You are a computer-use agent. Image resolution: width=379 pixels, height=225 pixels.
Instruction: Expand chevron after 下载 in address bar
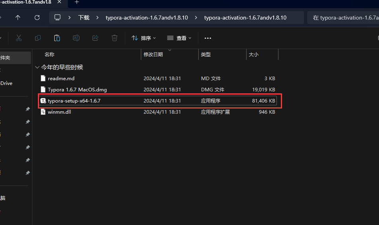tap(97, 18)
